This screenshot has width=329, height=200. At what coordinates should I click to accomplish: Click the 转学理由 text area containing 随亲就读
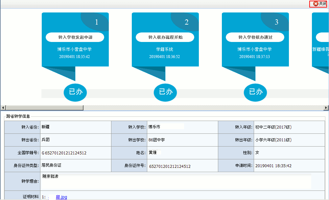click(176, 181)
